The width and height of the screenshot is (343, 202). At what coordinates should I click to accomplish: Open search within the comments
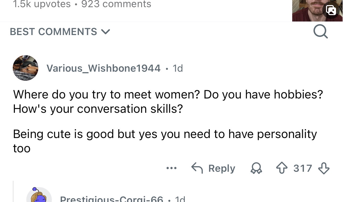[x=320, y=32]
